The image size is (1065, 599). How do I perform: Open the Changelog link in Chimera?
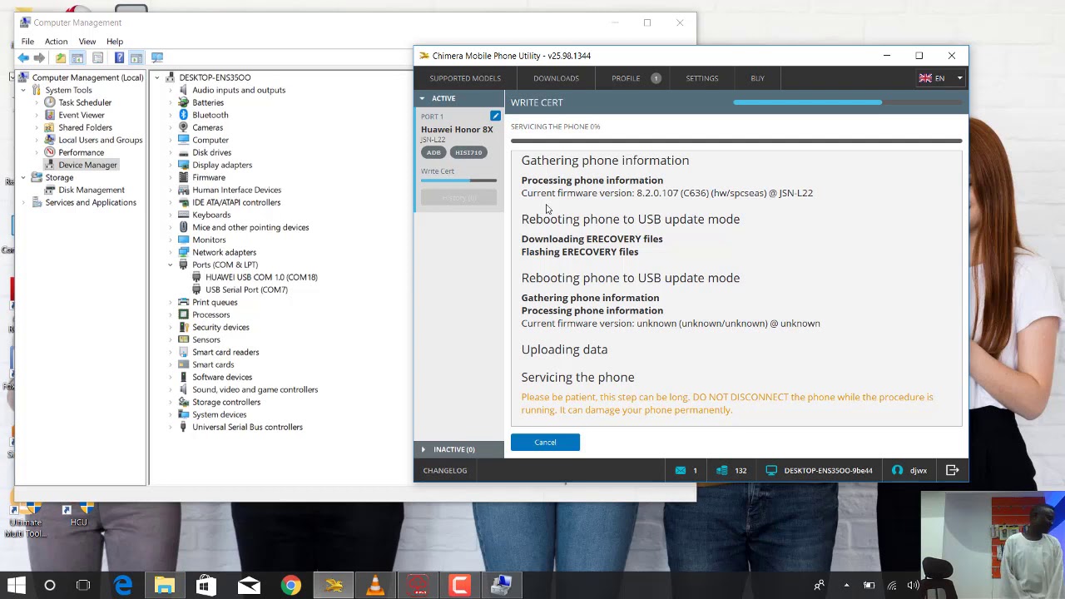445,470
